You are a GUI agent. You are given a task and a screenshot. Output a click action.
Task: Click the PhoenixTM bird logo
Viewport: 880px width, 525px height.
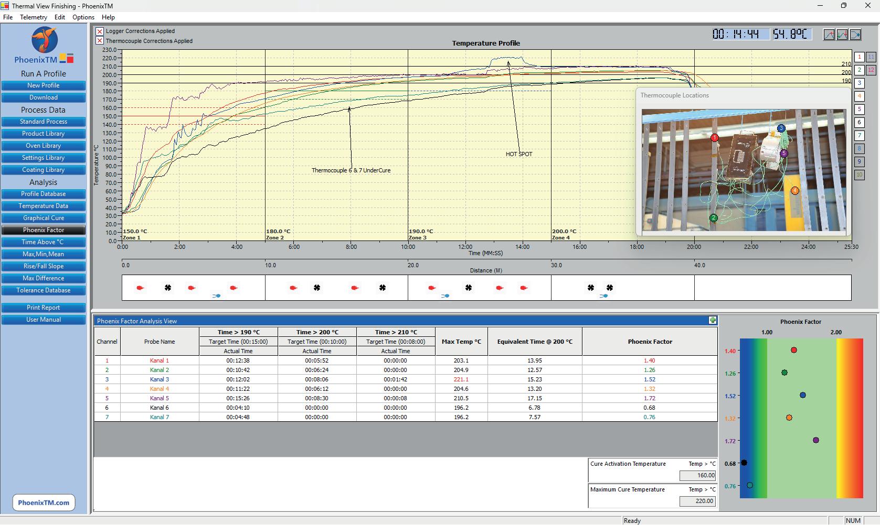coord(44,40)
